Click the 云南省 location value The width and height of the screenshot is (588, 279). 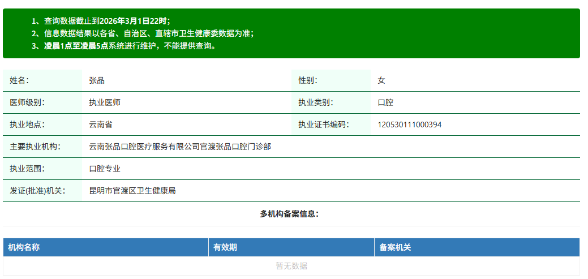(x=101, y=125)
